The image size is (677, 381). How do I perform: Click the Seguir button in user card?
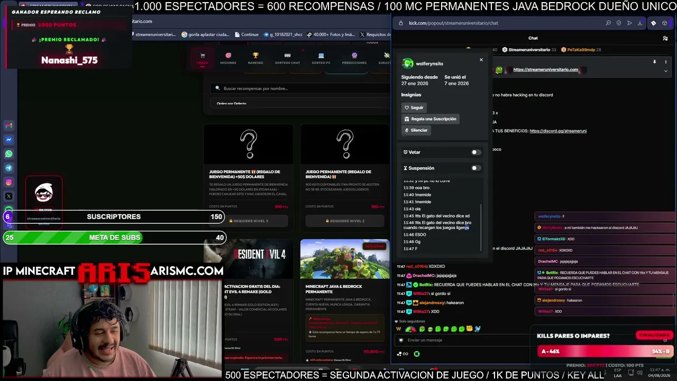coord(414,107)
